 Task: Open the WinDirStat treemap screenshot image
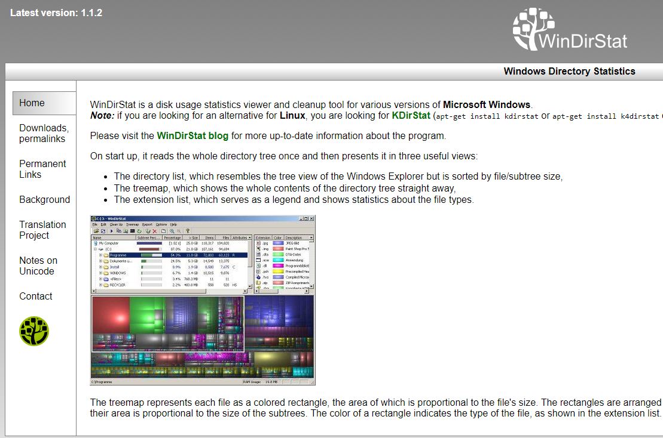coord(203,300)
